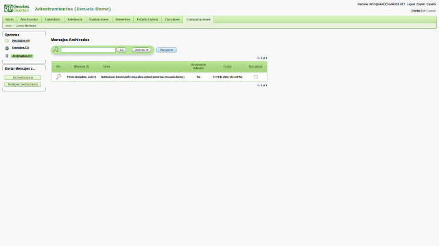439x246 pixels.
Task: View message from Perez Bobadilla magnifier icon
Action: point(58,77)
